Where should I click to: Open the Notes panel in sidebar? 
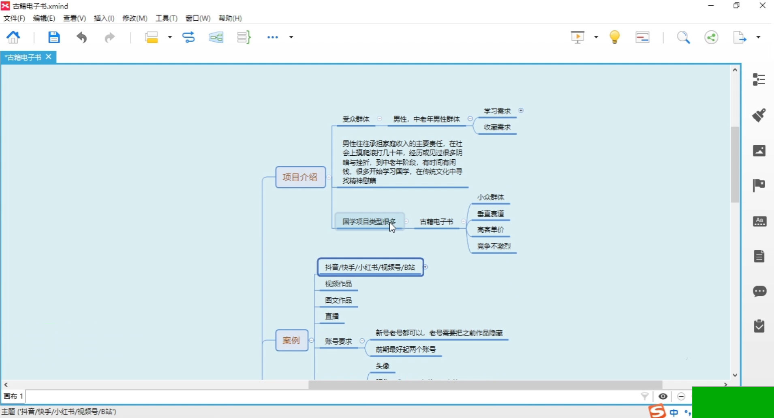759,256
